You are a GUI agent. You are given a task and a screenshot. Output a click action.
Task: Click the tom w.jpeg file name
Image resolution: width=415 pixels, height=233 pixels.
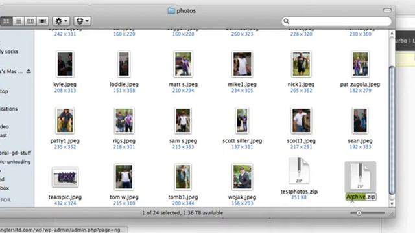tap(124, 197)
